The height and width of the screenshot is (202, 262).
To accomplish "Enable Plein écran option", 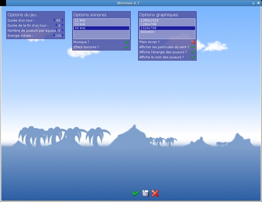I will tap(193, 42).
